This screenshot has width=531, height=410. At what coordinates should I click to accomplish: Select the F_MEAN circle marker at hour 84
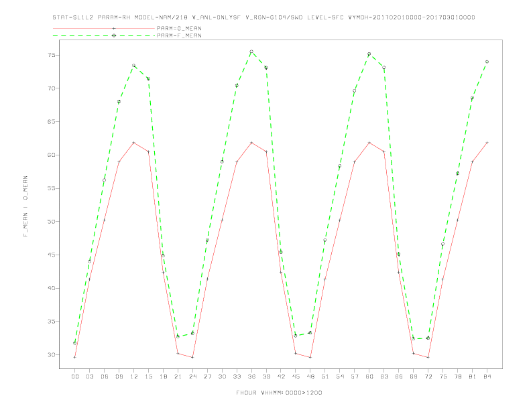pos(487,62)
